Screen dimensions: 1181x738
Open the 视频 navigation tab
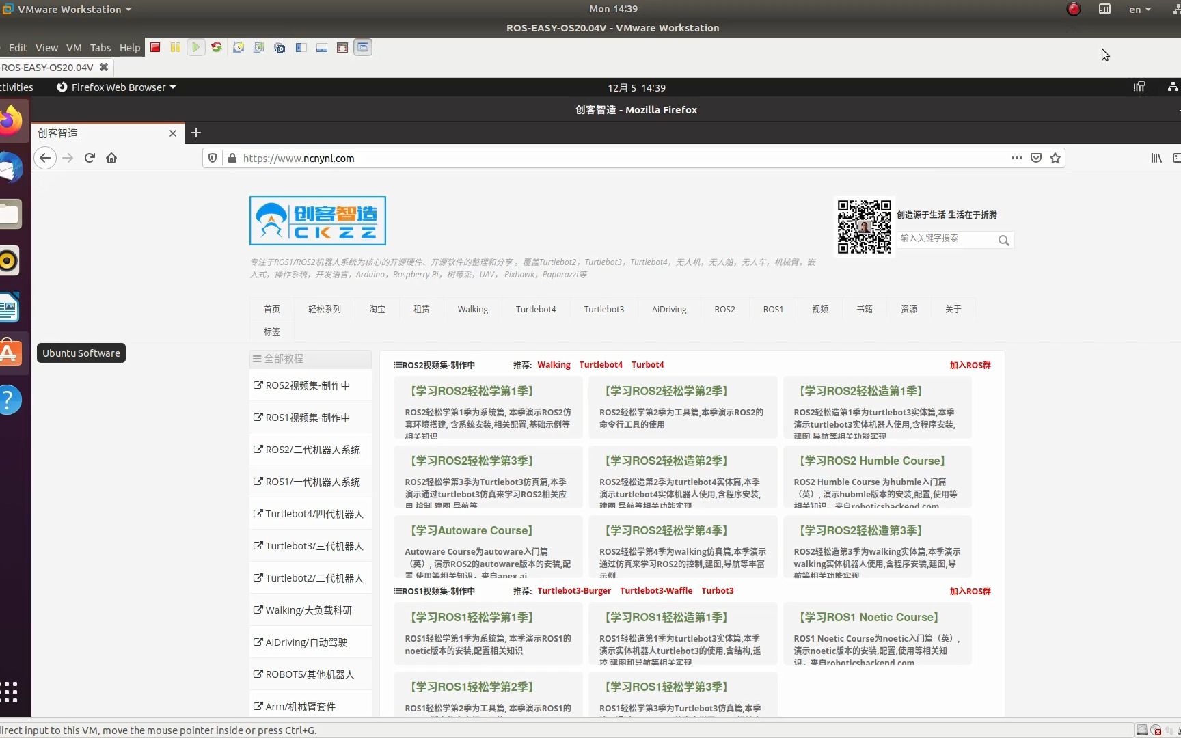[x=820, y=309]
